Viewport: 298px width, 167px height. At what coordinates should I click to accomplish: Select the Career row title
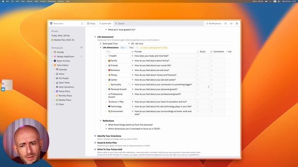click(x=114, y=80)
